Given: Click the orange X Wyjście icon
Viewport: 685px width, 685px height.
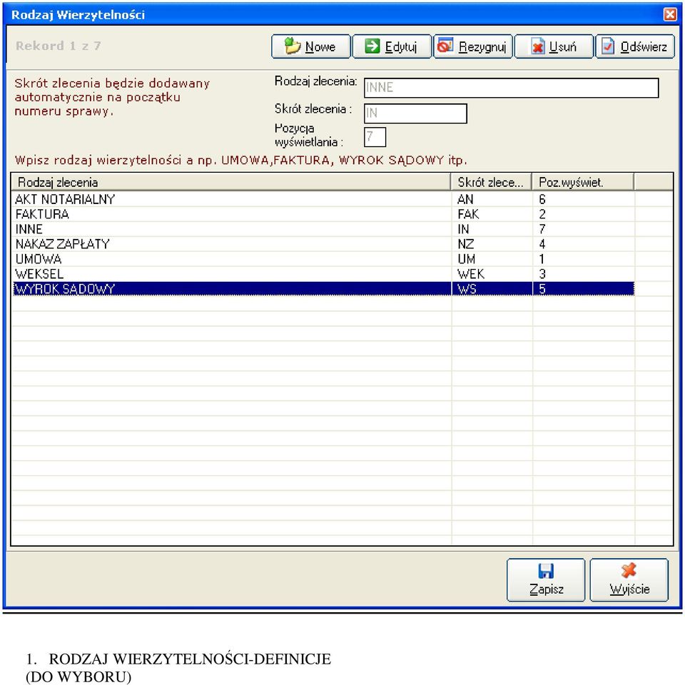Looking at the screenshot, I should coord(629,571).
